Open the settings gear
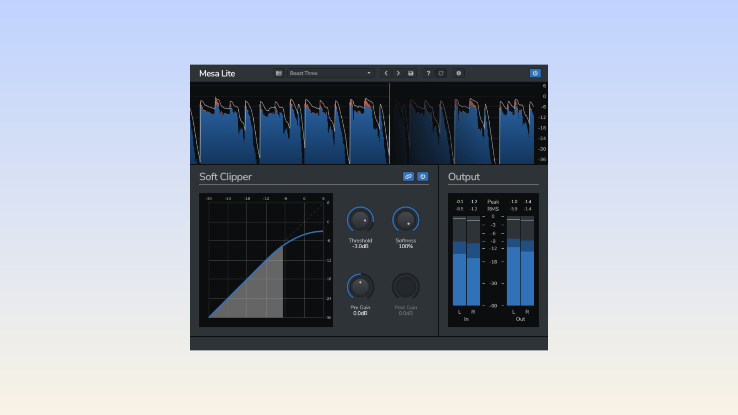Screen dimensions: 738x415 point(459,73)
